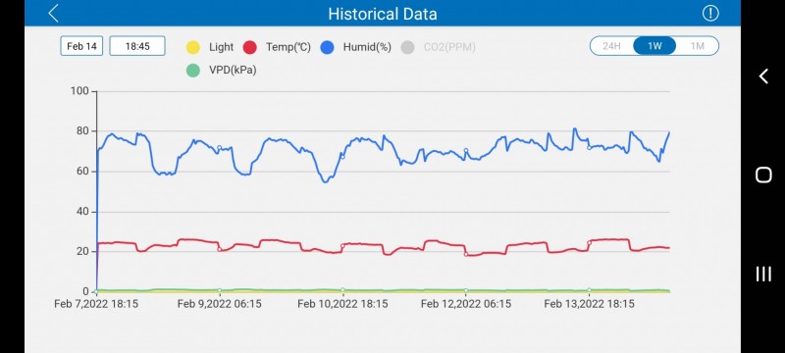
Task: Switch to the 24H range
Action: [x=611, y=46]
